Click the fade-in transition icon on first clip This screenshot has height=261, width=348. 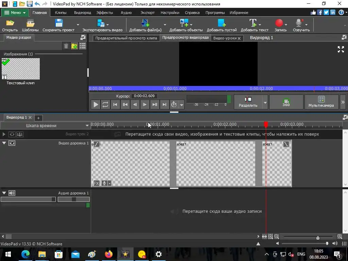(97, 144)
